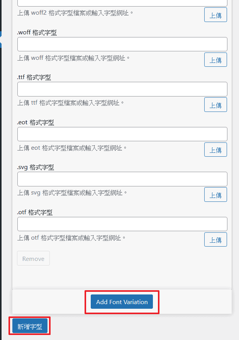Click the upload button for .svg font
The width and height of the screenshot is (239, 340).
click(x=215, y=195)
